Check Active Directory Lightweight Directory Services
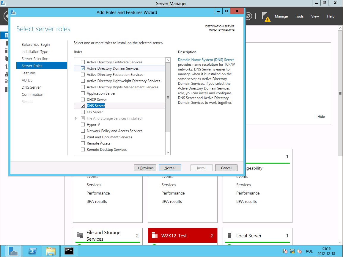This screenshot has width=343, height=257. 83,81
